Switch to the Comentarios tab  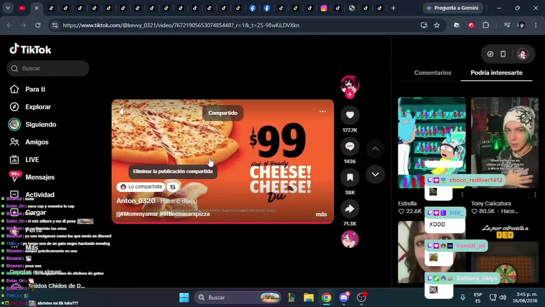[432, 72]
